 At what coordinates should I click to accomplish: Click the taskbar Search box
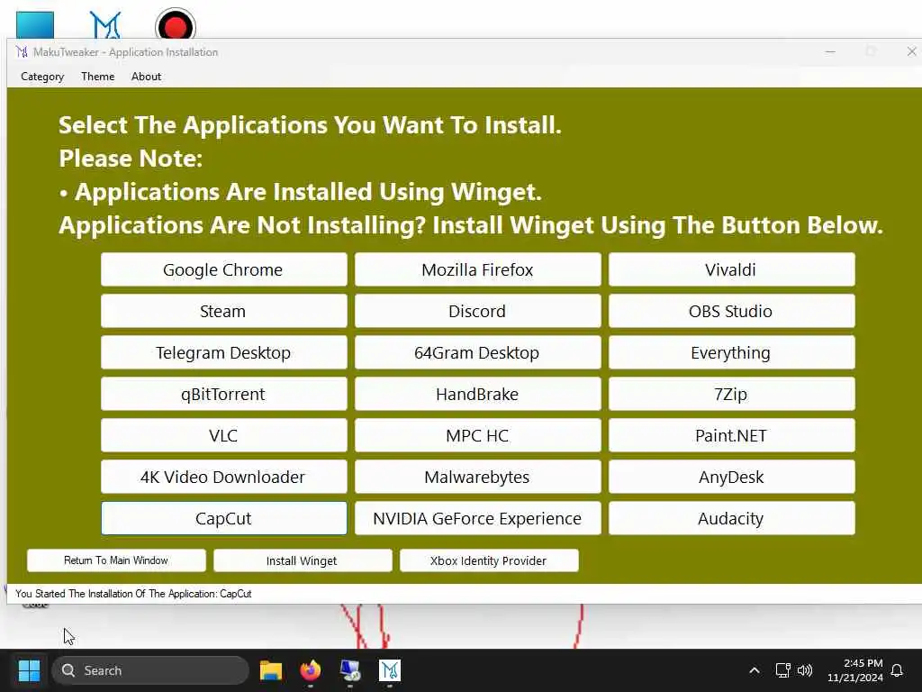[x=150, y=670]
